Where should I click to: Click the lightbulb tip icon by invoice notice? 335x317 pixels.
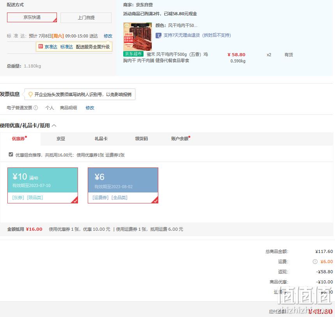pos(30,94)
